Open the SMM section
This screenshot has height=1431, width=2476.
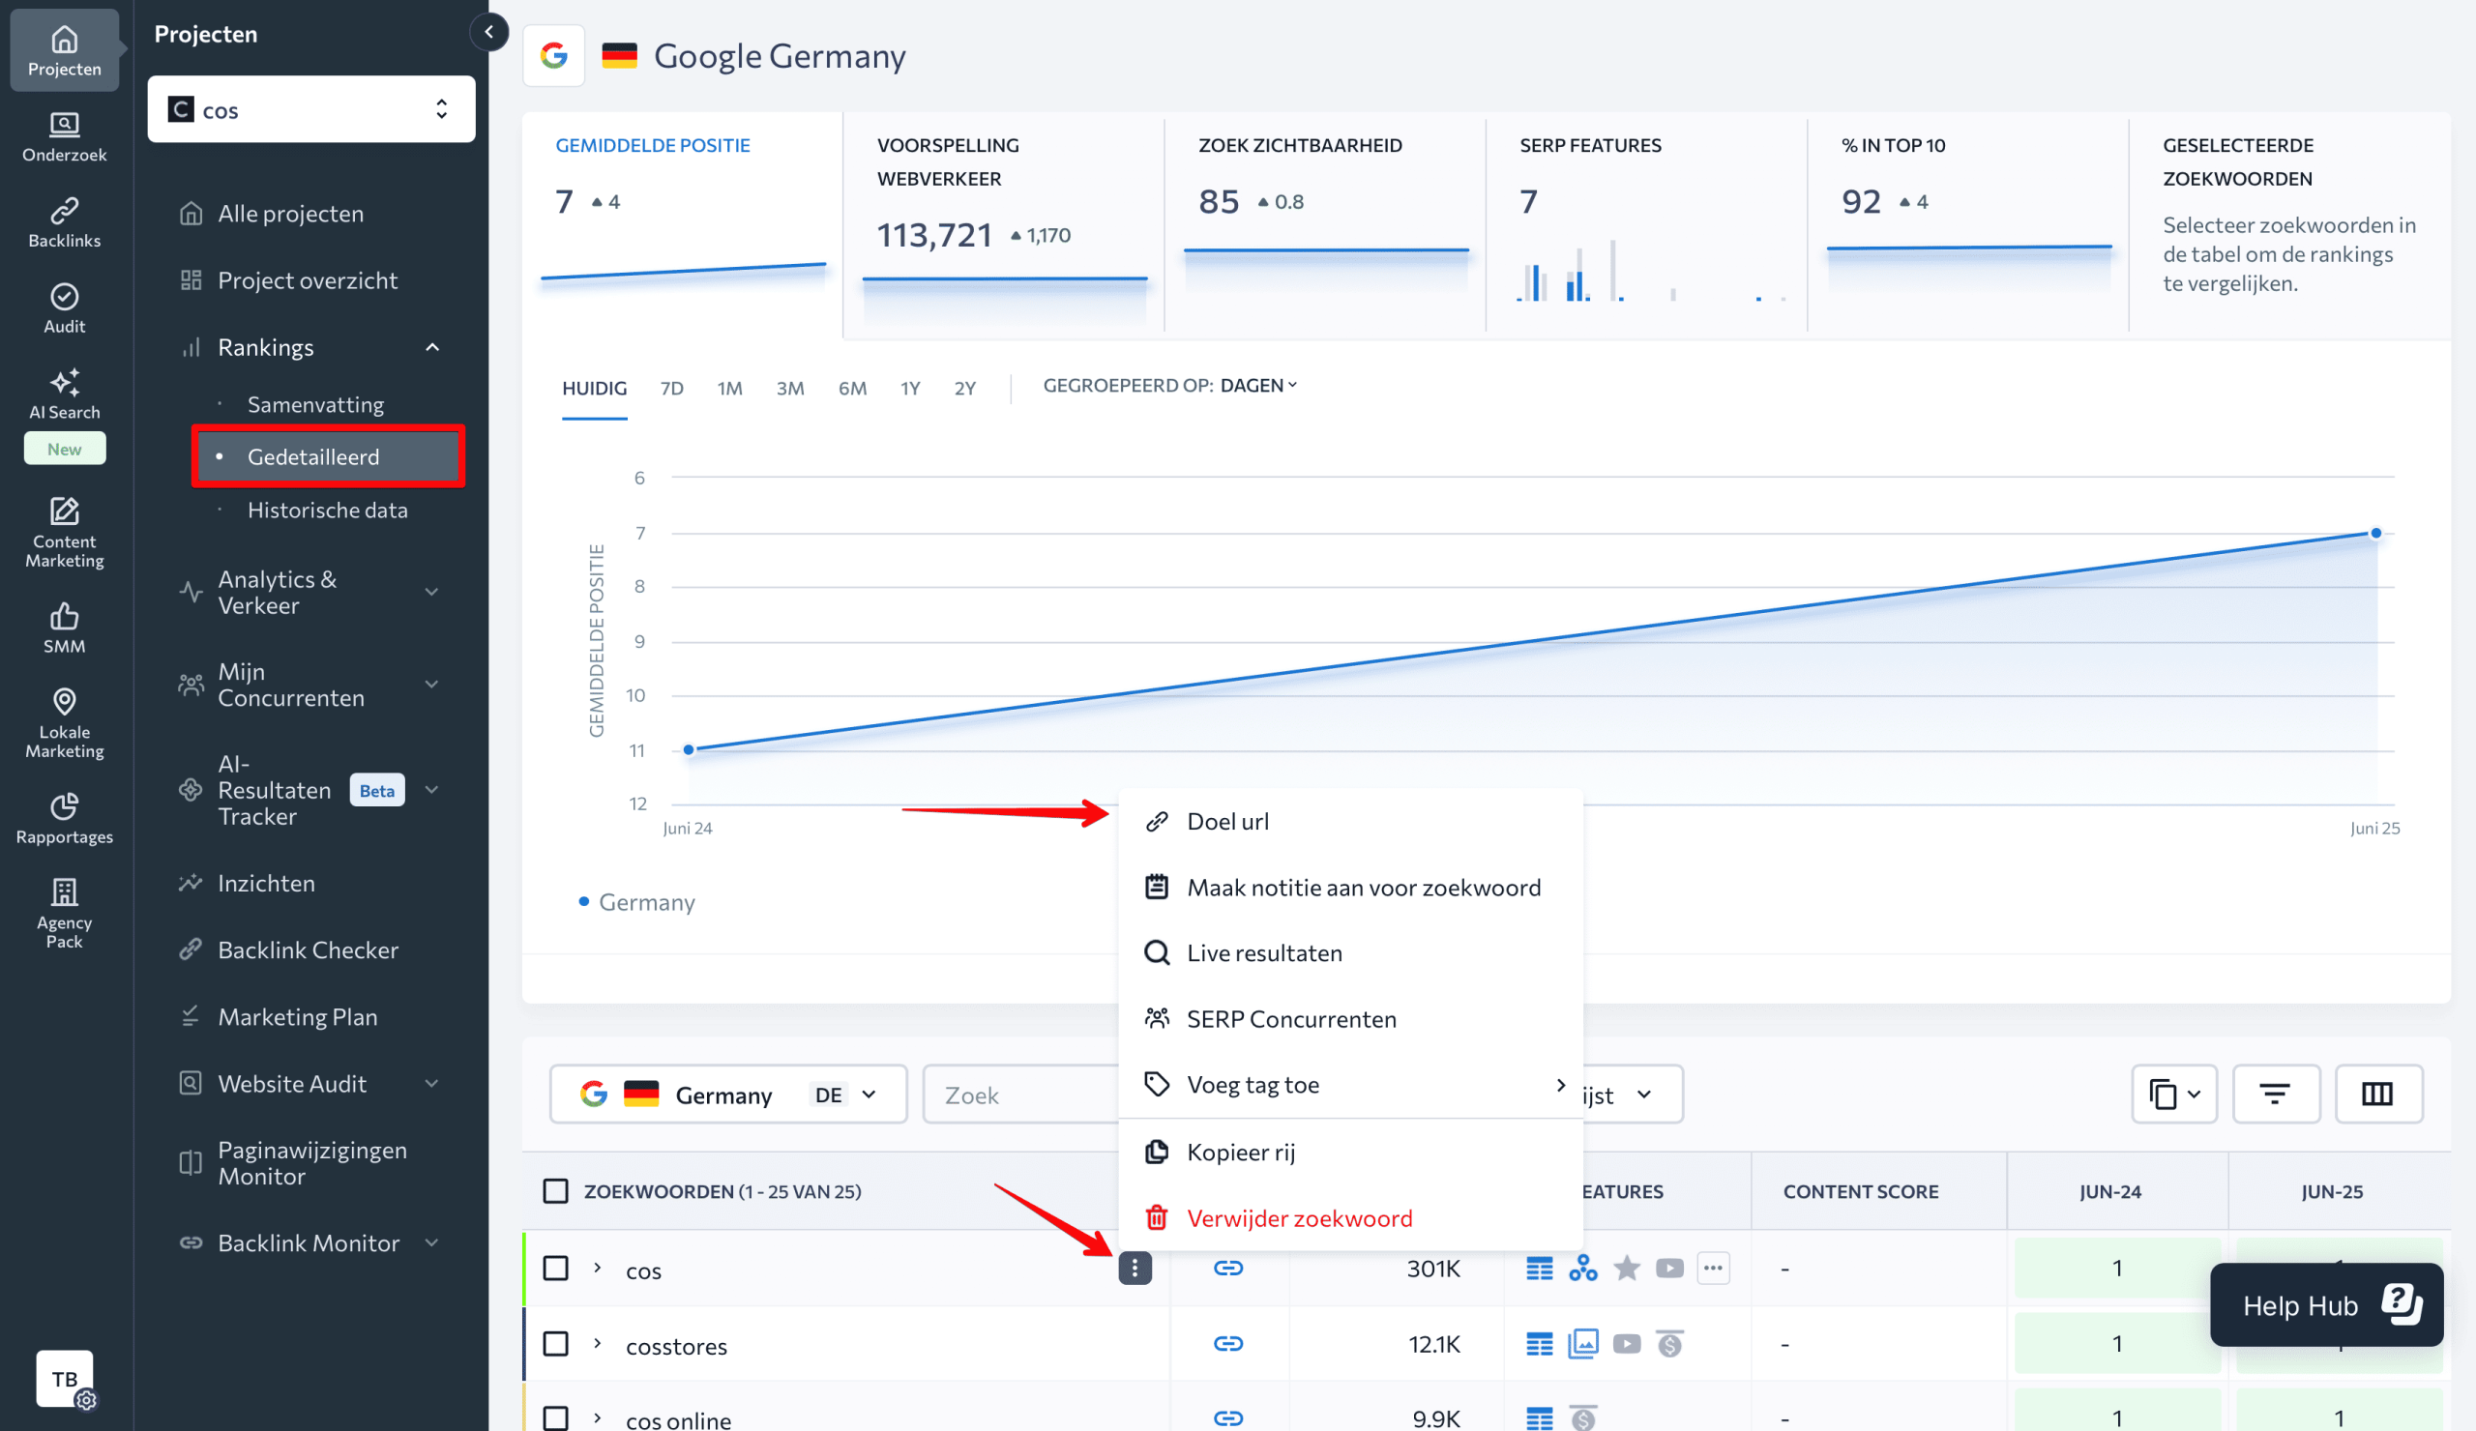pyautogui.click(x=64, y=628)
